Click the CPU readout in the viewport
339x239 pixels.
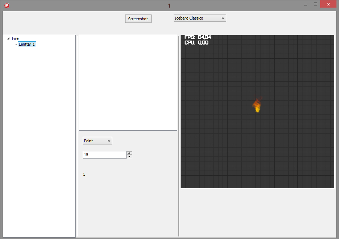pyautogui.click(x=196, y=42)
